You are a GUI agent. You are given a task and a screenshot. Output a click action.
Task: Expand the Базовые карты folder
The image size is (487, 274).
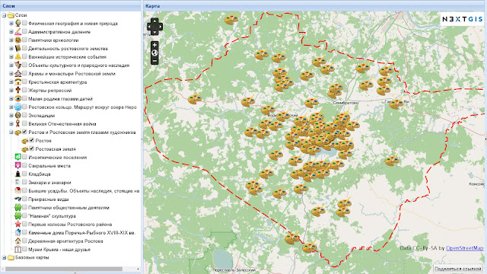(x=4, y=257)
